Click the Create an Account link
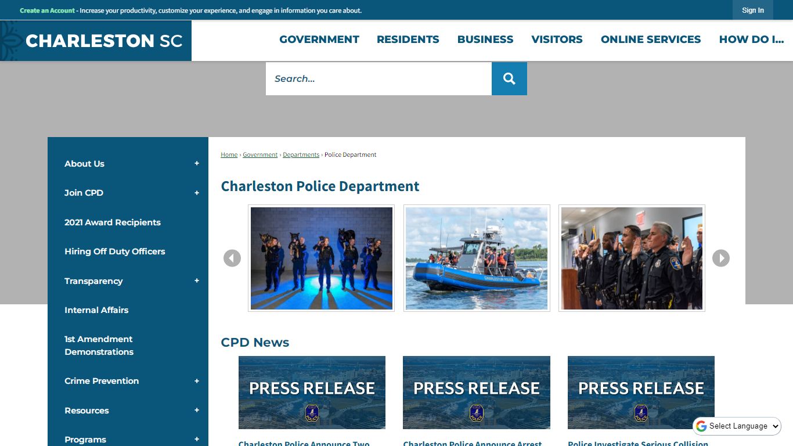 [48, 10]
